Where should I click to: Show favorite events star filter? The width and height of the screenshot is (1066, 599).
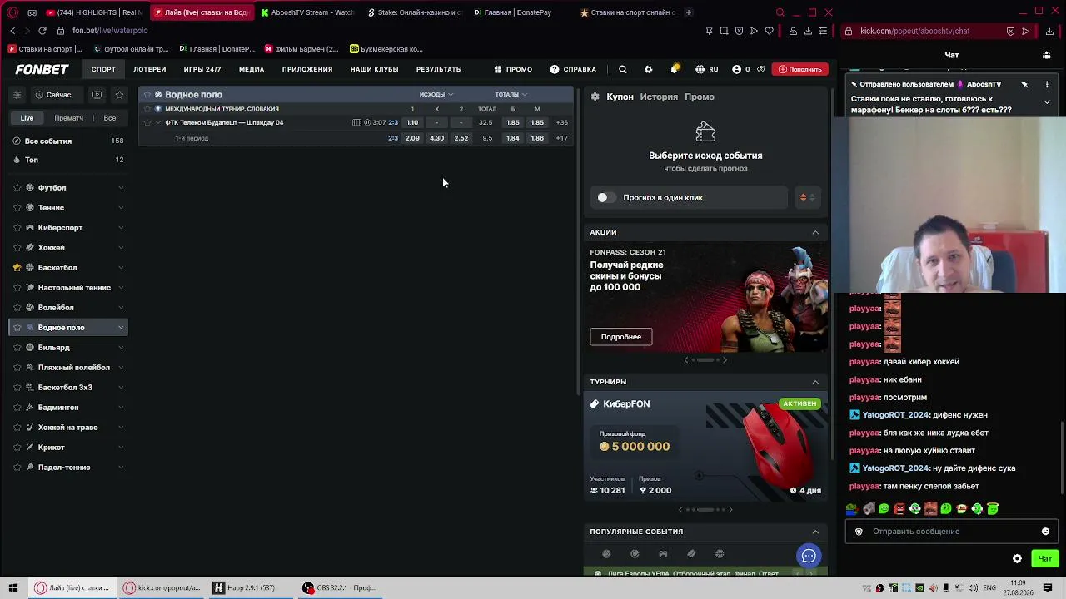pyautogui.click(x=119, y=95)
